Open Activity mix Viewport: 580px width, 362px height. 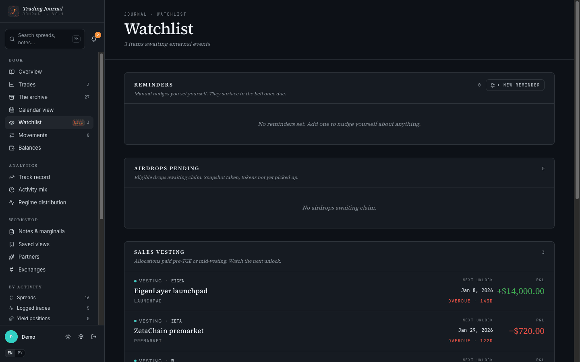[x=49, y=190]
